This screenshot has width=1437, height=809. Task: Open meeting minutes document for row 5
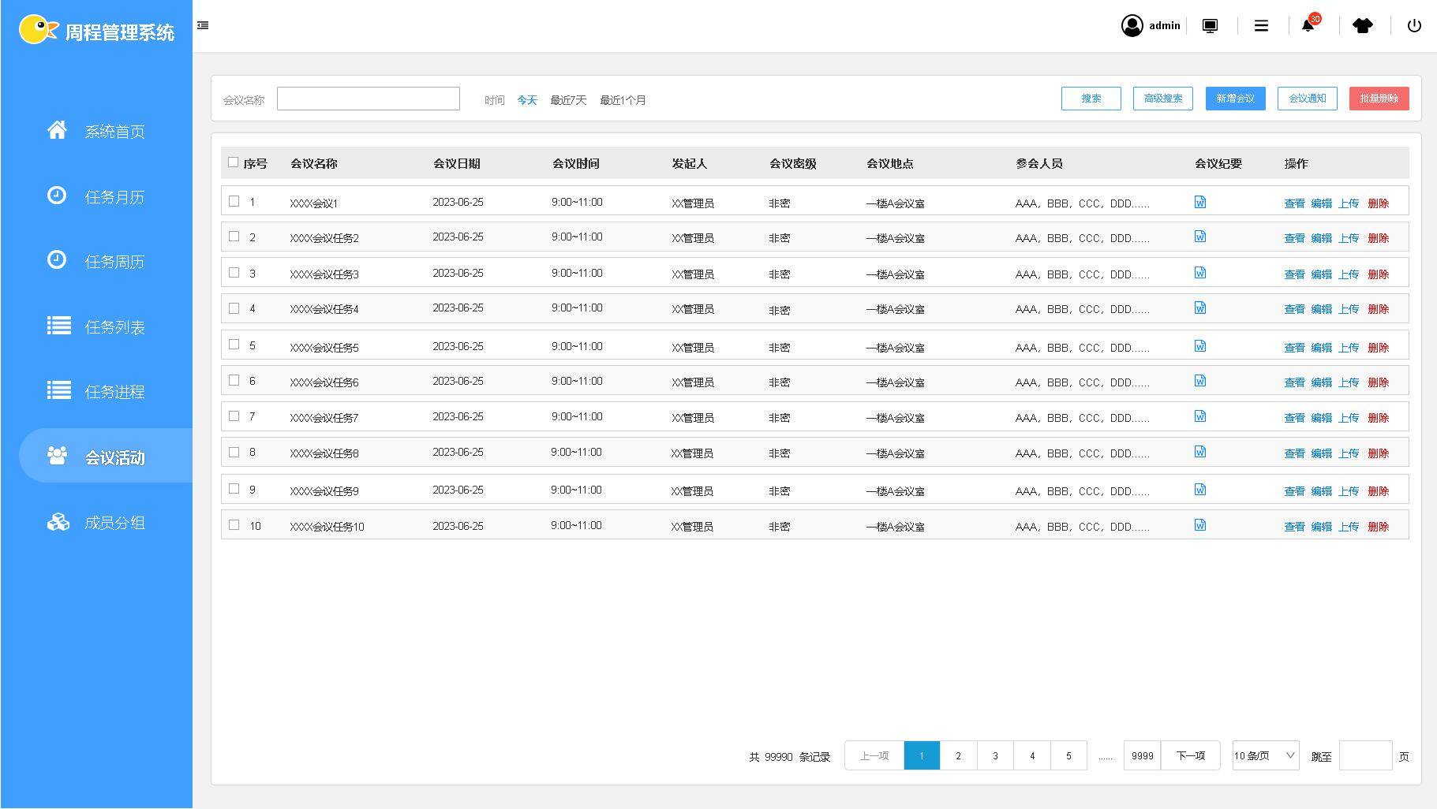click(x=1200, y=345)
